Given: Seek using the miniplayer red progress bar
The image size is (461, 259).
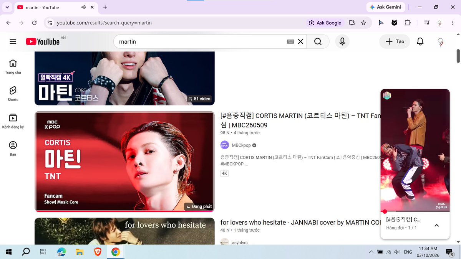Looking at the screenshot, I should pos(415,211).
